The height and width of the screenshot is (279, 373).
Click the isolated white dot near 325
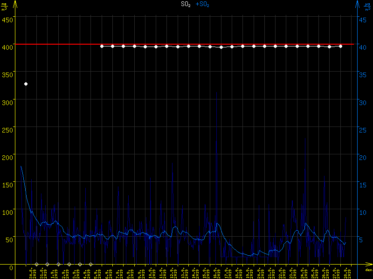click(x=26, y=84)
